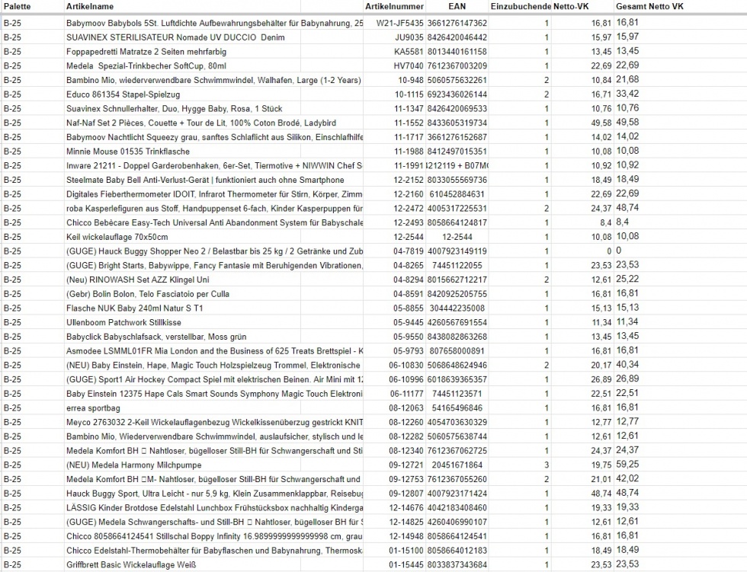The height and width of the screenshot is (572, 747).
Task: Select Keil wickelauflage 70x50cm
Action: pos(117,237)
